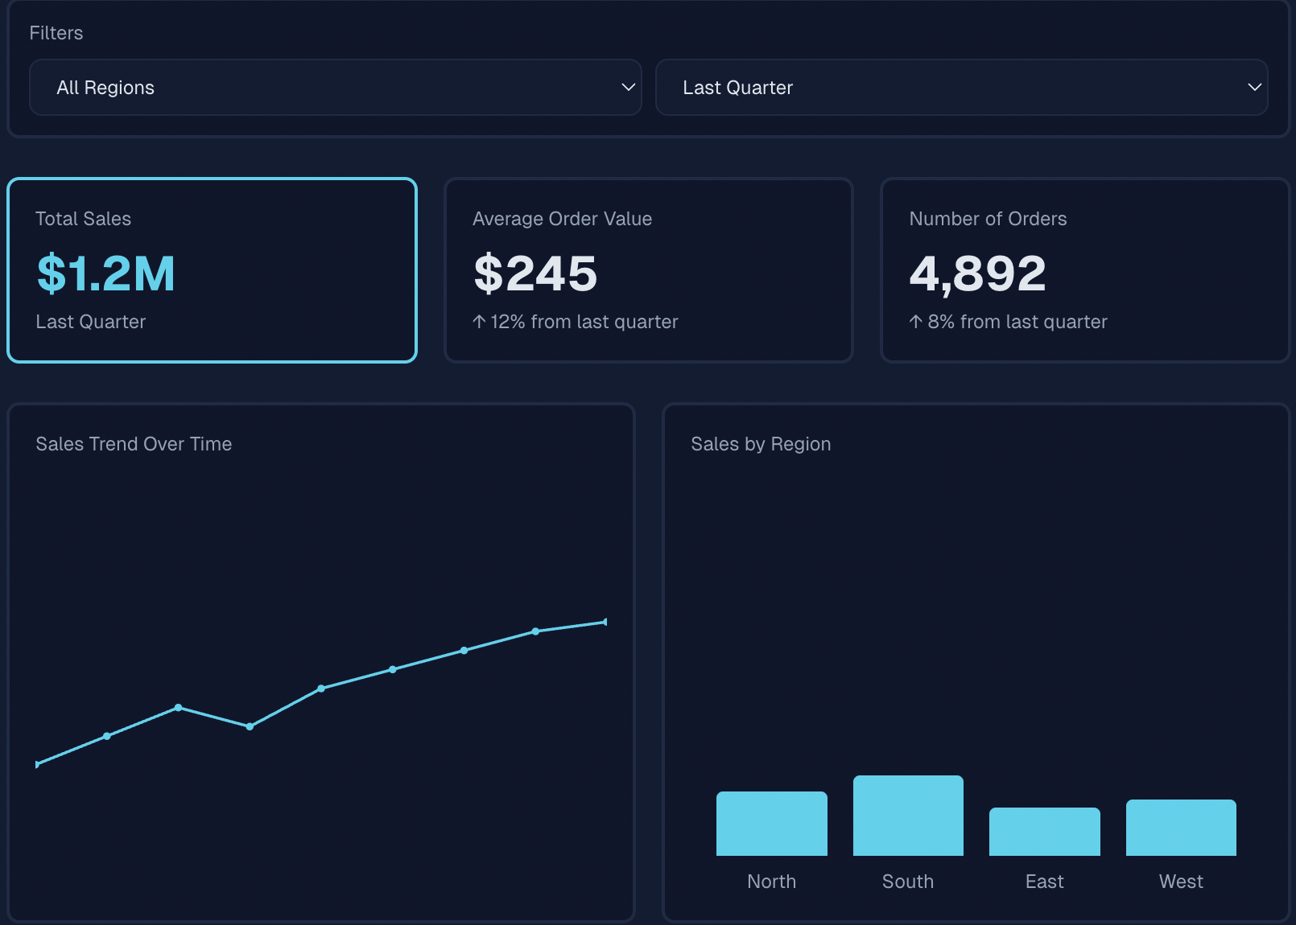Open the All Regions dropdown
Screen dimensions: 1296x925
(x=335, y=87)
